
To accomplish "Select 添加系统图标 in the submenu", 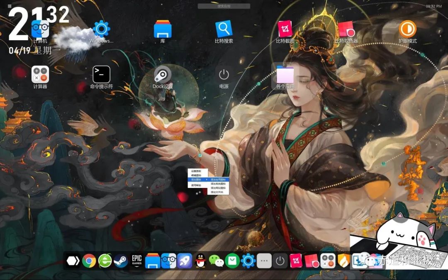I will coord(218,183).
